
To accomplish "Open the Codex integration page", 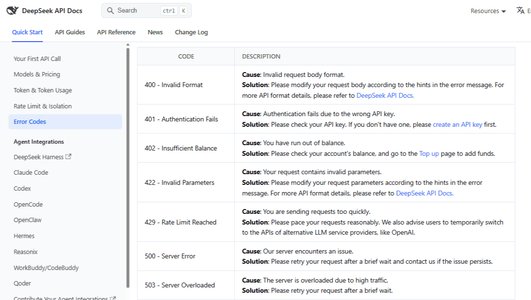I will point(22,189).
